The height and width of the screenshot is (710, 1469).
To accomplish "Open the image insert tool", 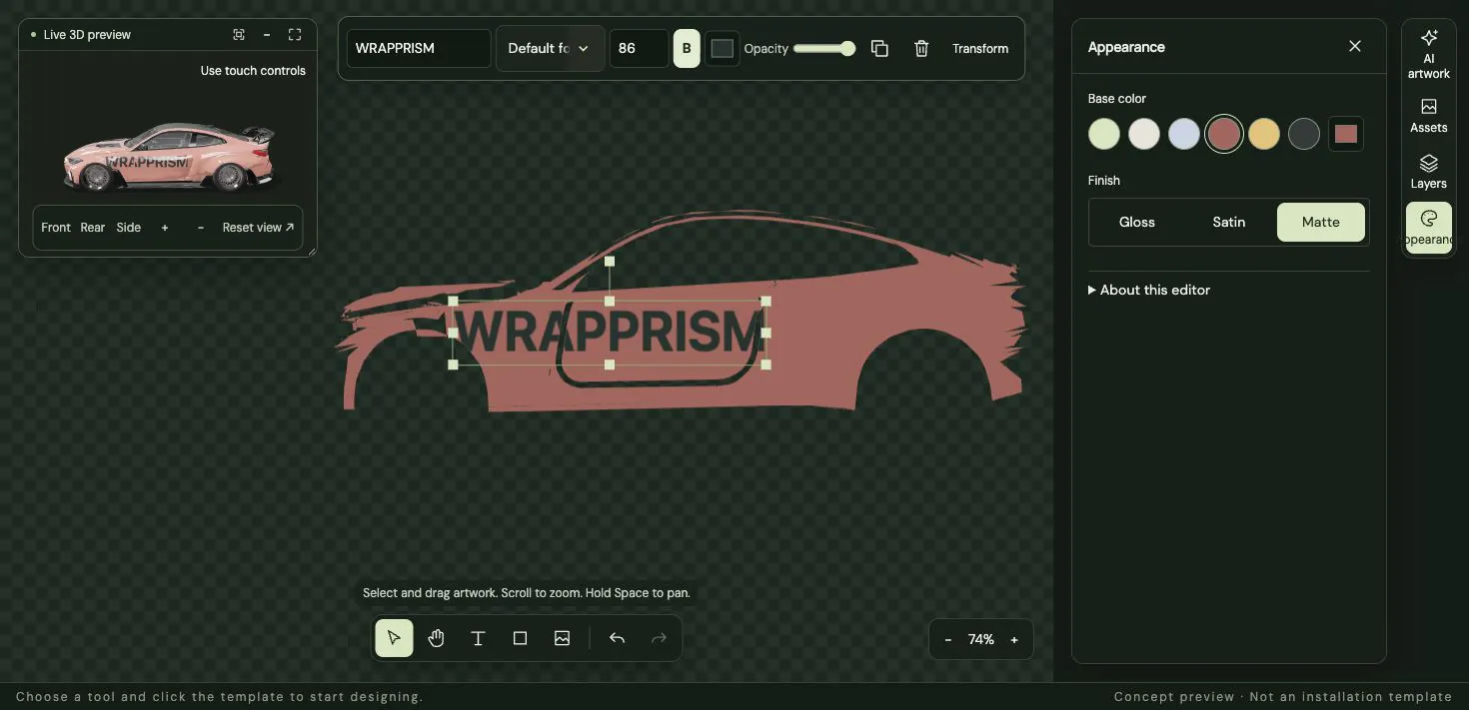I will [562, 638].
